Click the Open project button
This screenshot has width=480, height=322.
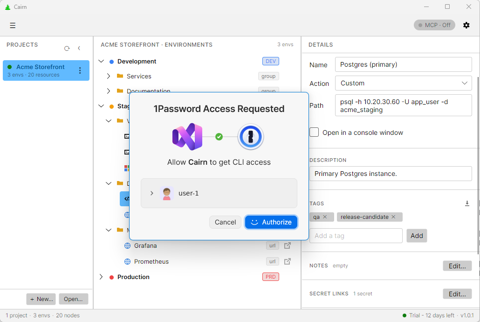74,299
